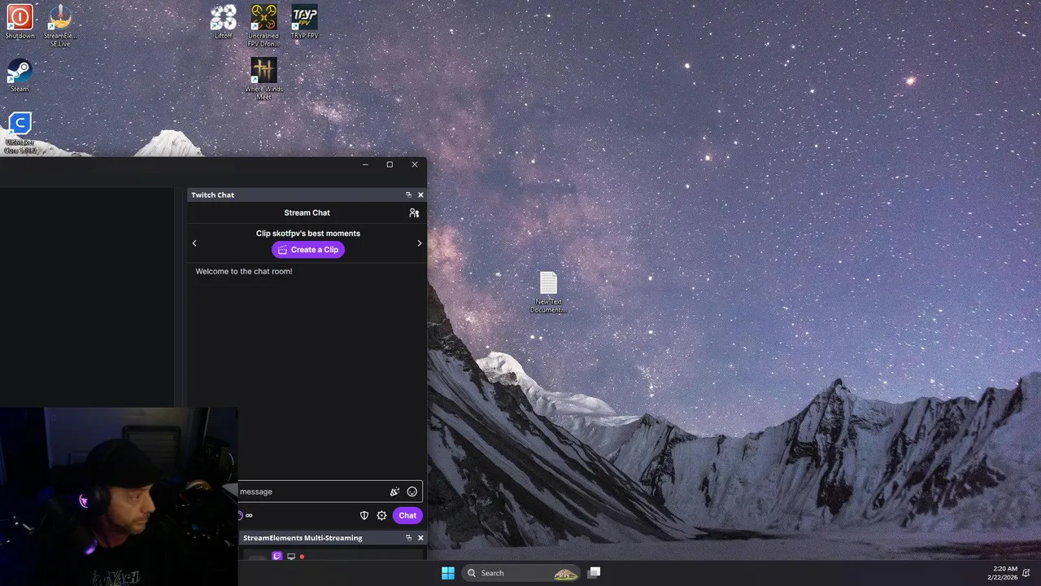Click the 'Welcome to the chat room!' message
Viewport: 1041px width, 586px height.
click(x=244, y=271)
